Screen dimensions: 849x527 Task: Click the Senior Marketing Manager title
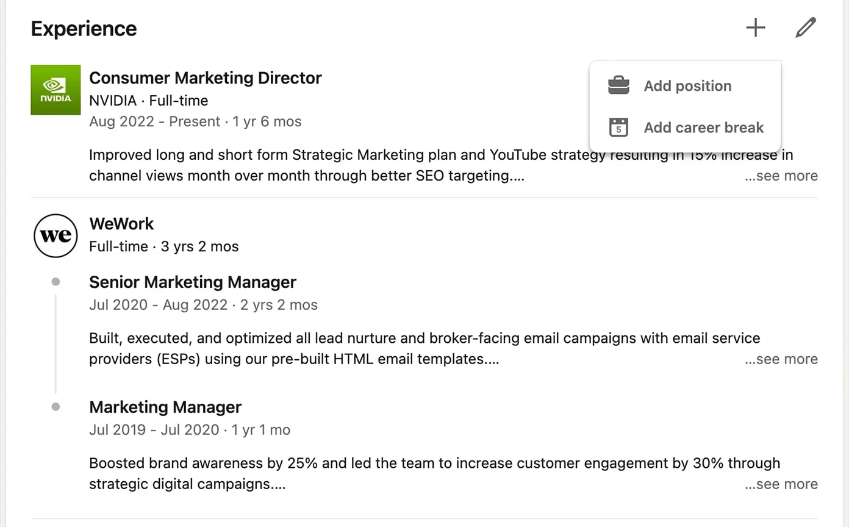tap(193, 282)
